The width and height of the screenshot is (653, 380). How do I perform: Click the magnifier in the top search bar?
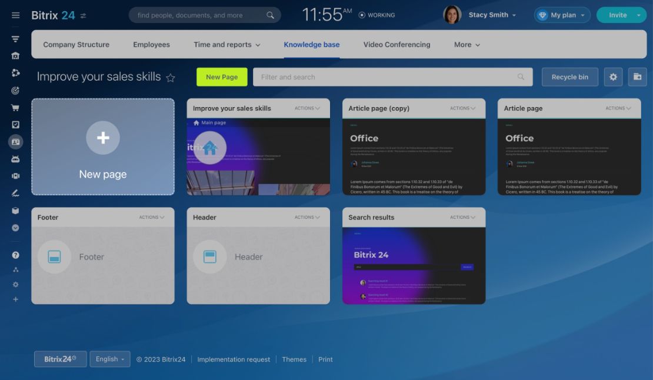tap(270, 15)
